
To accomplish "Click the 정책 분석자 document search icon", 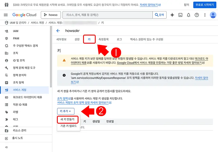I will click(x=7, y=75).
